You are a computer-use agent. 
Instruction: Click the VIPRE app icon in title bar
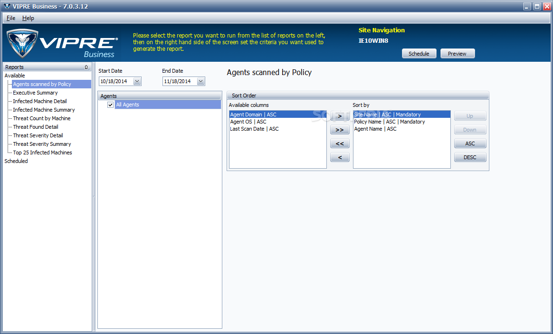coord(7,6)
